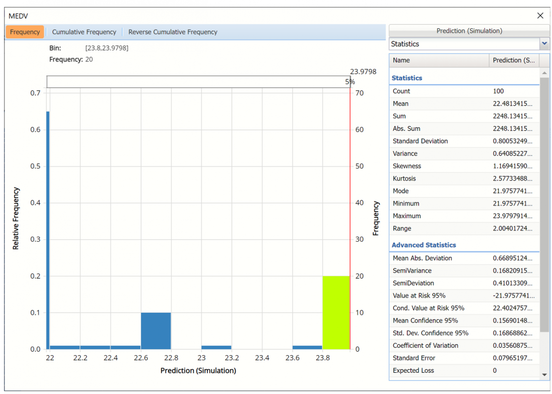
Task: Close the MEDV dialog window
Action: 540,16
